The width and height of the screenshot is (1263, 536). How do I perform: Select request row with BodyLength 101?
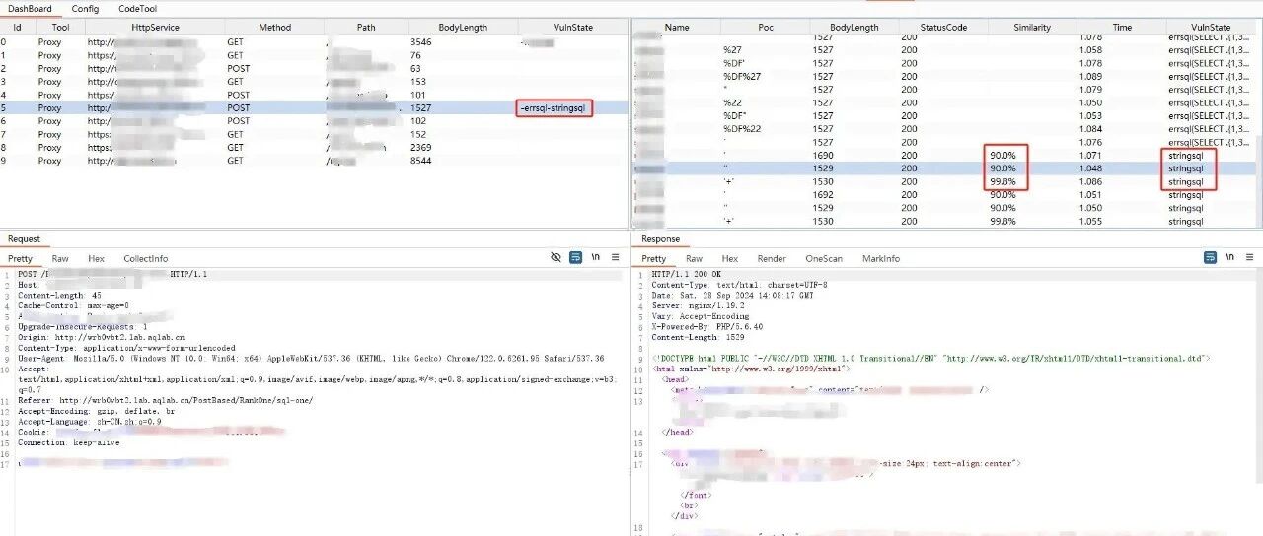coord(314,95)
